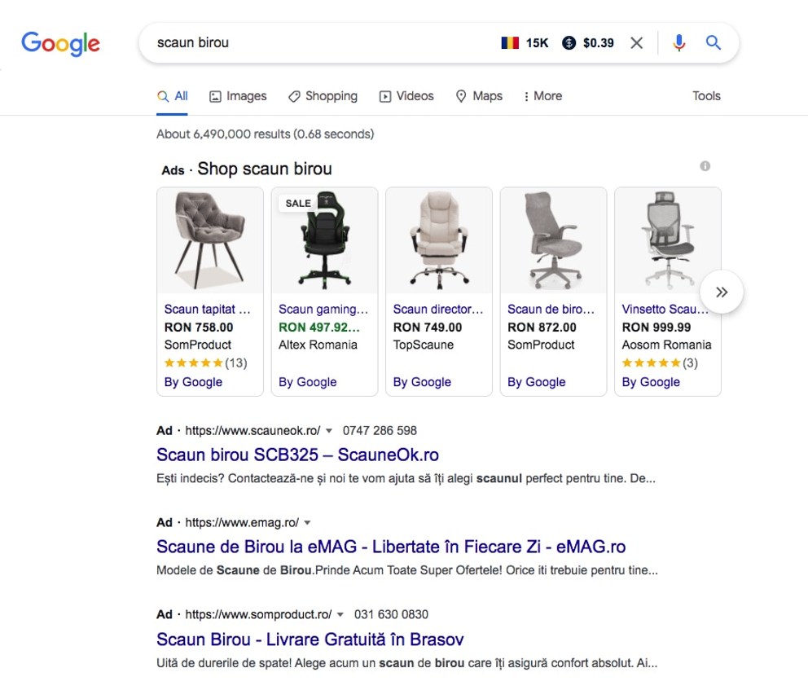Click the RON 749.00 price
Image resolution: width=808 pixels, height=690 pixels.
click(x=428, y=327)
